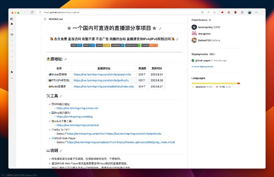
Task: Click the issues open badge
Action: pos(103,45)
